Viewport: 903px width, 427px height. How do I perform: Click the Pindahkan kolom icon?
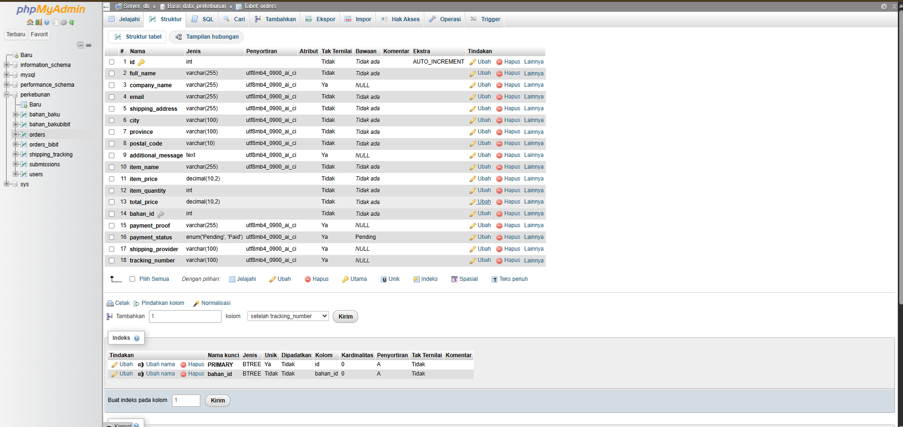click(x=137, y=304)
